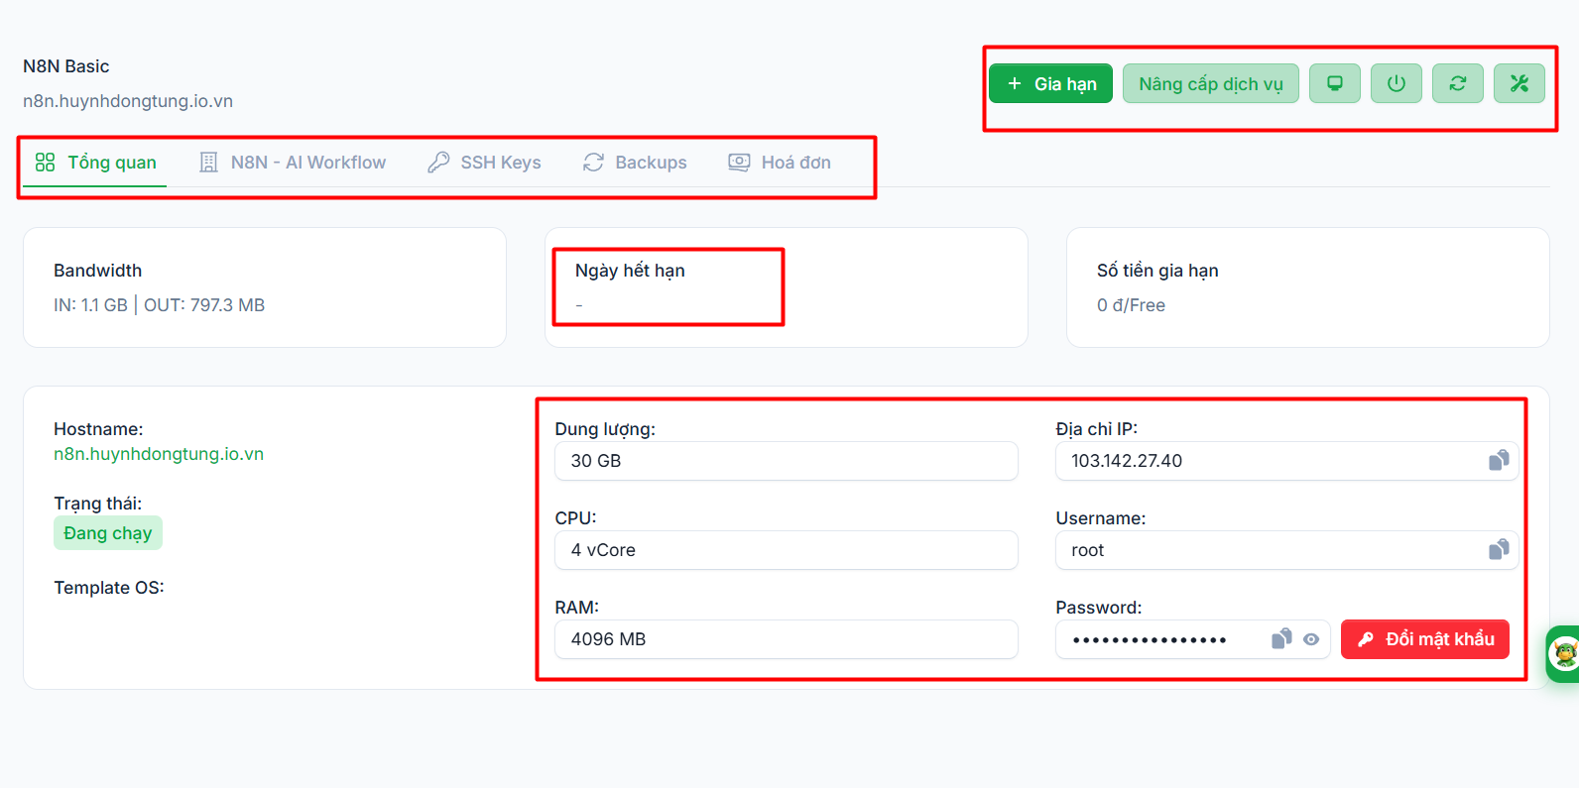Click the restart refresh arrows icon
The height and width of the screenshot is (788, 1579).
[1458, 84]
